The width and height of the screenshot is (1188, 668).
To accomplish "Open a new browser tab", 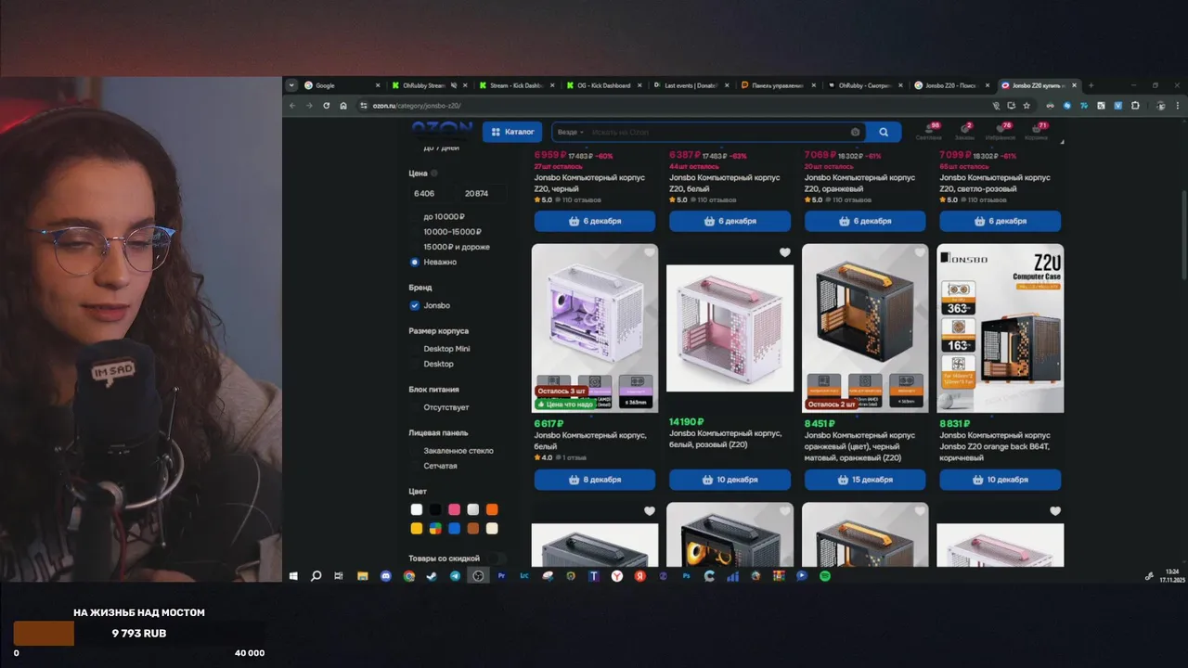I will 1091,85.
